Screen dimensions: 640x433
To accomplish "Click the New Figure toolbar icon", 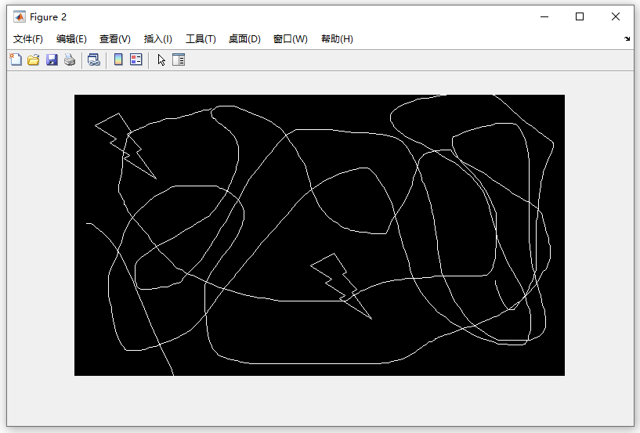I will [16, 60].
